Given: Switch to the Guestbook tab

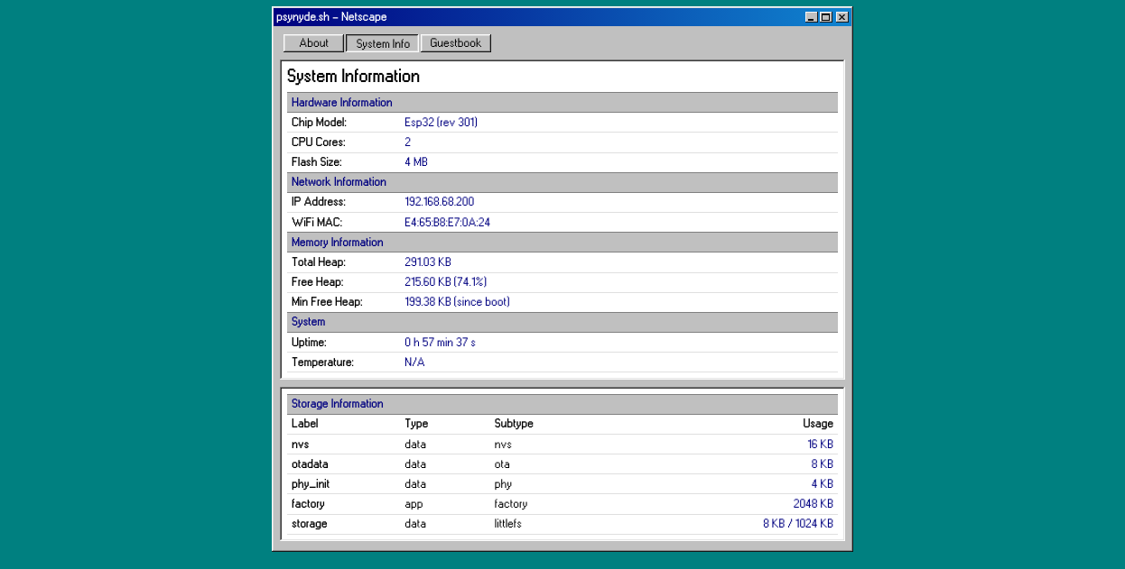Looking at the screenshot, I should click(455, 43).
